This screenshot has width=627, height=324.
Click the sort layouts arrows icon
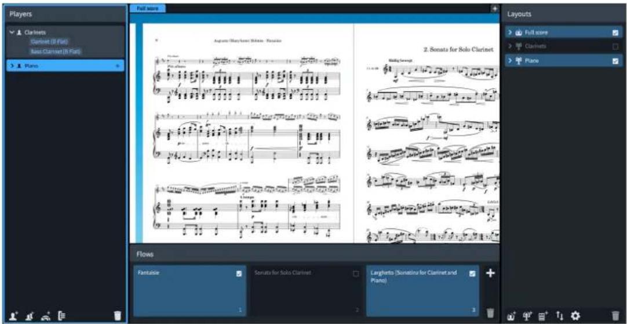(560, 315)
